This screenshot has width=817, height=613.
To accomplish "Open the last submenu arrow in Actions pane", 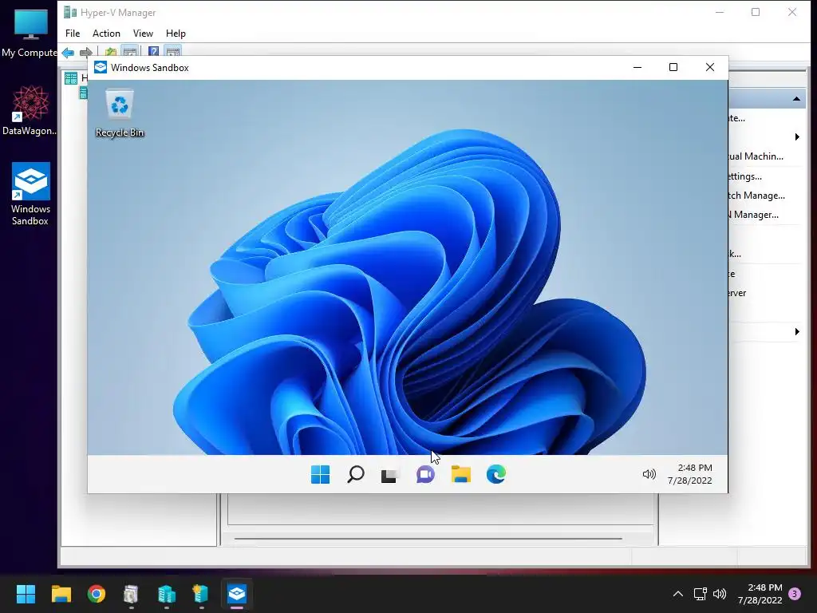I will tap(797, 331).
